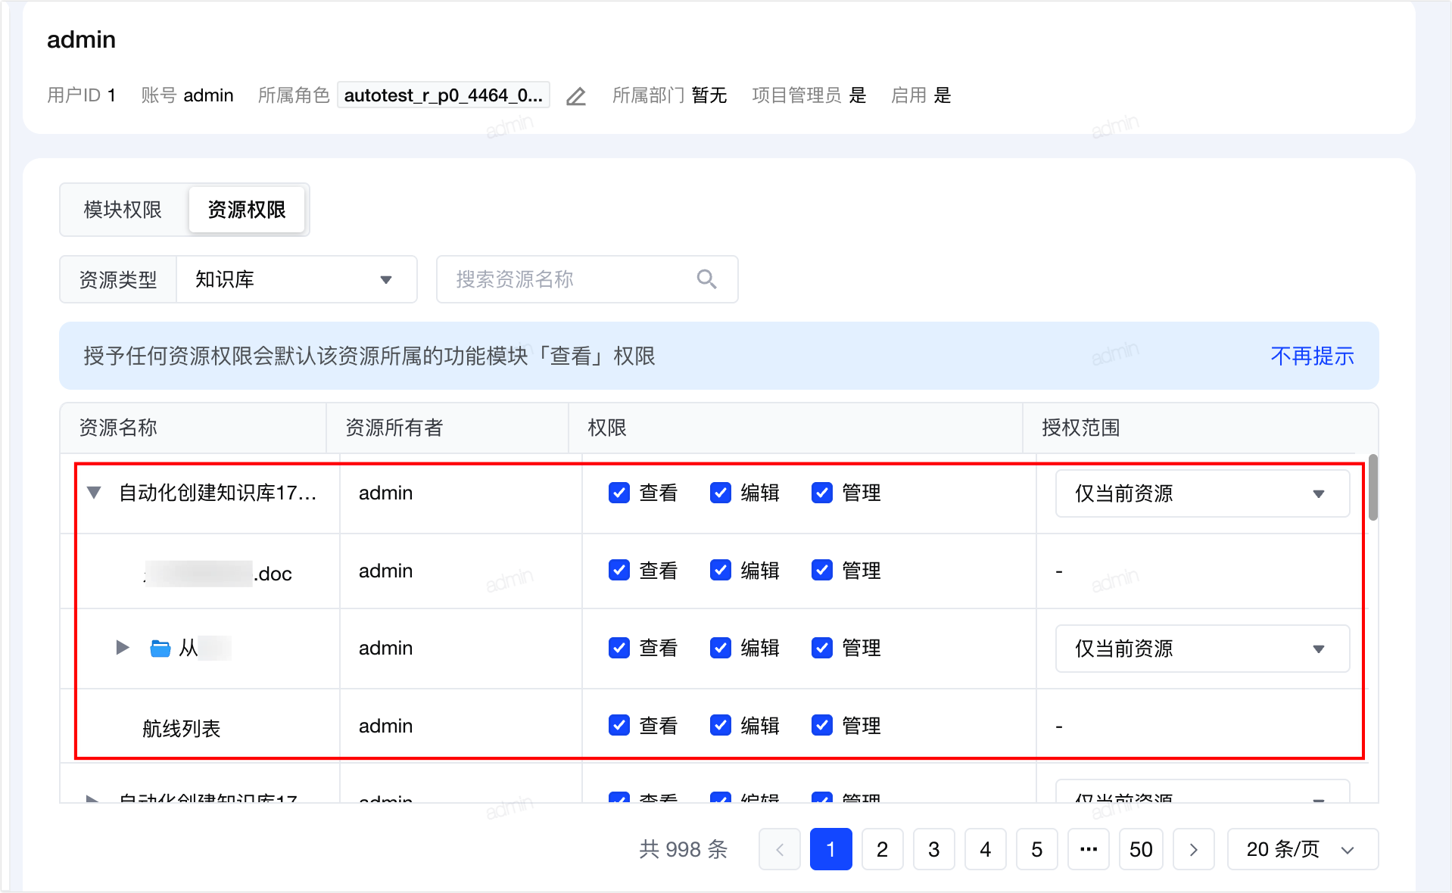Uncheck 编辑 for 自动化创建知识库17 row

(x=721, y=493)
